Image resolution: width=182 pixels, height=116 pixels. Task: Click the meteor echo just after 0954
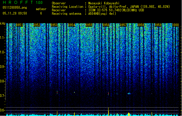(x=74, y=93)
